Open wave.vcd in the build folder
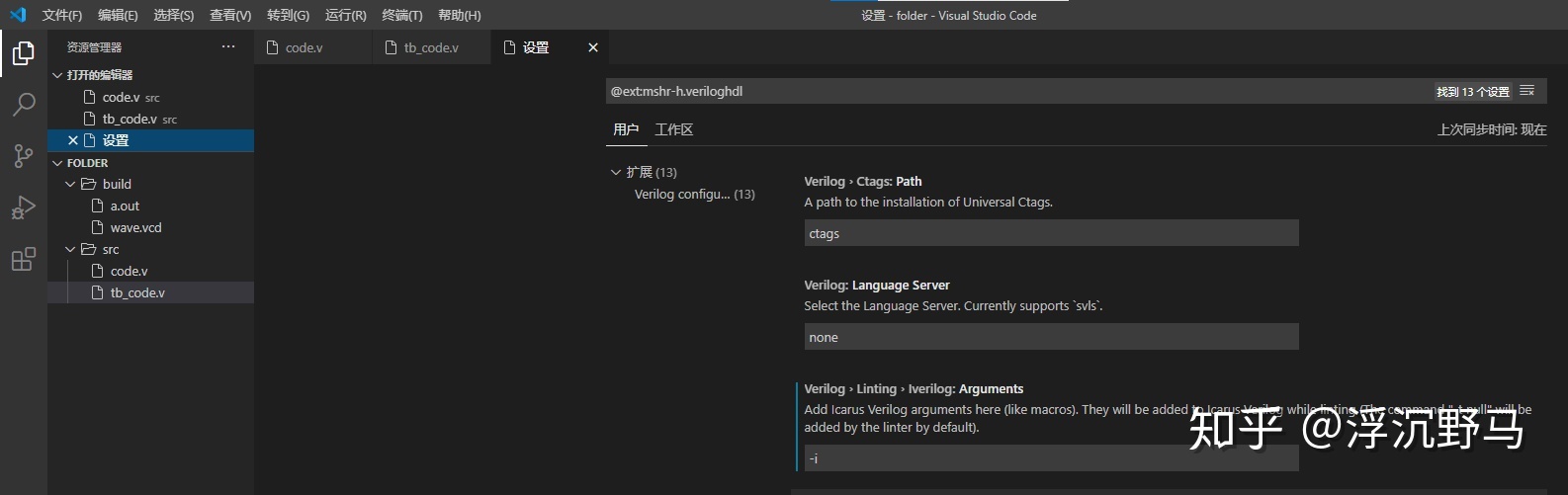This screenshot has height=495, width=1568. click(x=136, y=227)
